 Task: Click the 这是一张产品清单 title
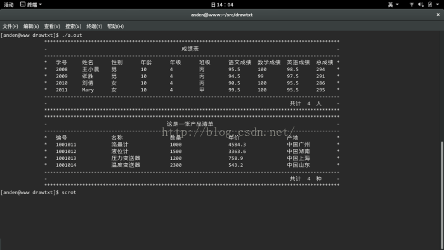click(190, 124)
